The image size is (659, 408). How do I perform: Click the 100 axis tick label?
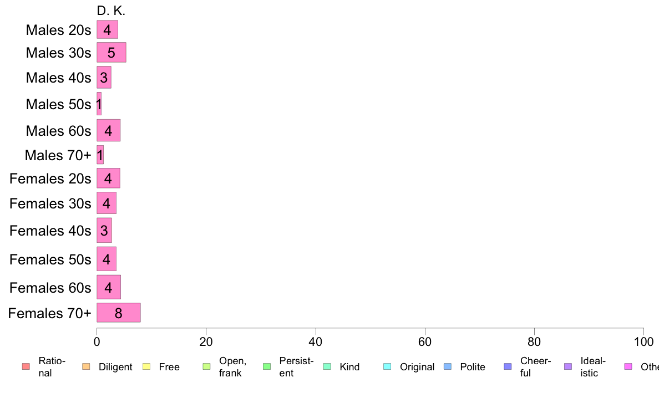(x=643, y=341)
